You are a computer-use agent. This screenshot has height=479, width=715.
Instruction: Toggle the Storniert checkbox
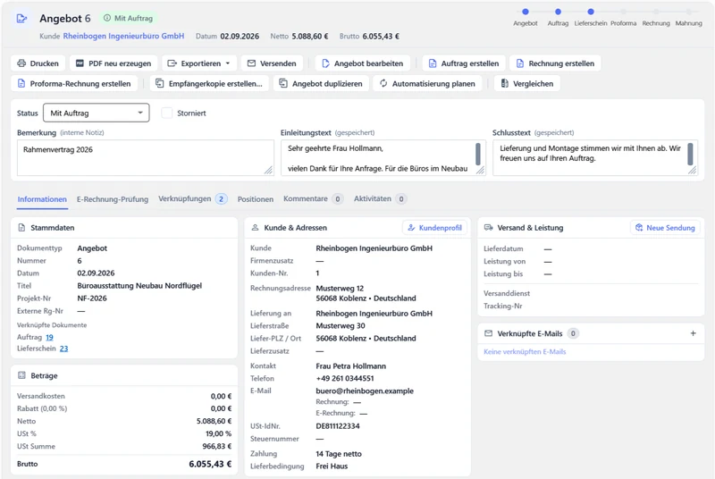(166, 113)
